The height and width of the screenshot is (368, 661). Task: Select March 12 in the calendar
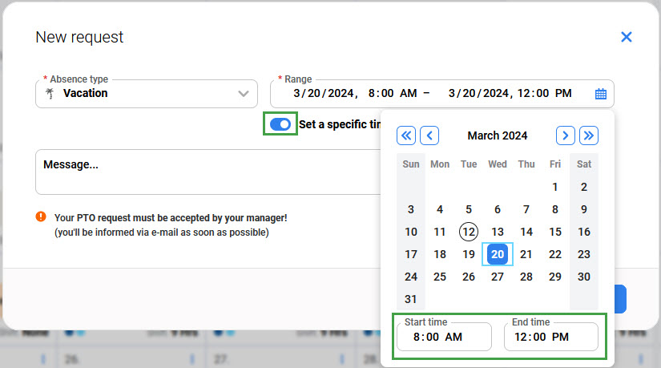(x=469, y=232)
